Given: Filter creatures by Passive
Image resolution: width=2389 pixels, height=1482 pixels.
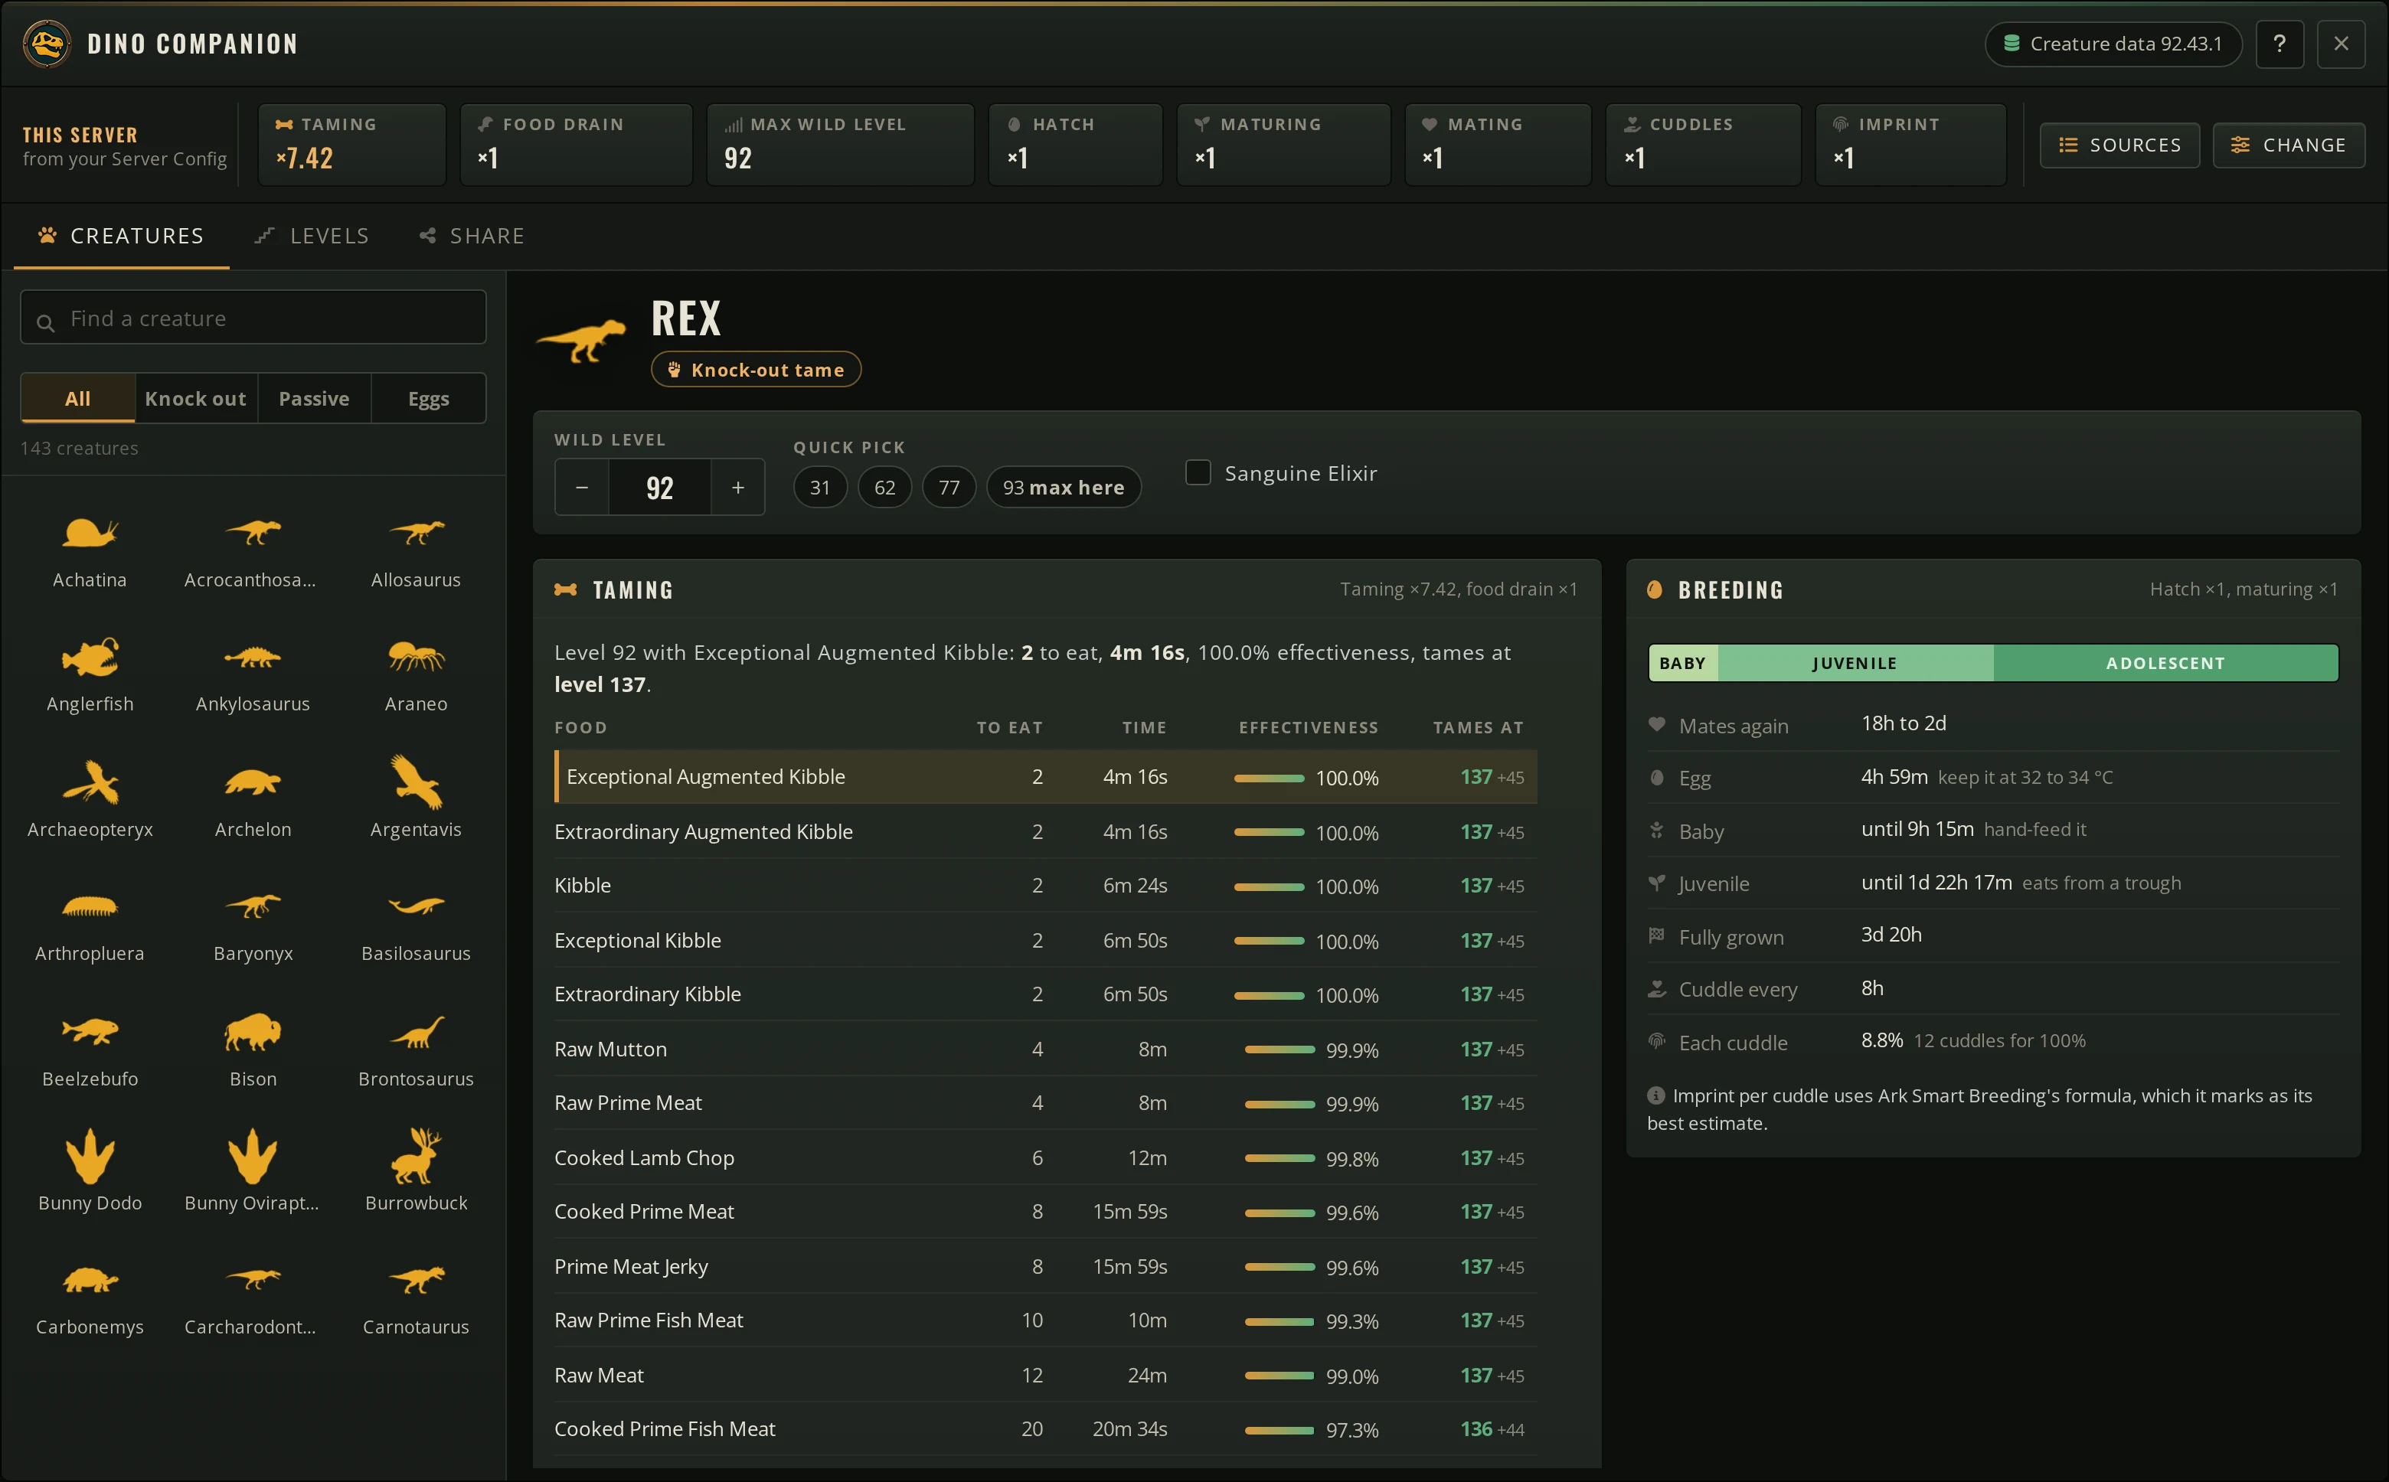Looking at the screenshot, I should (x=314, y=399).
